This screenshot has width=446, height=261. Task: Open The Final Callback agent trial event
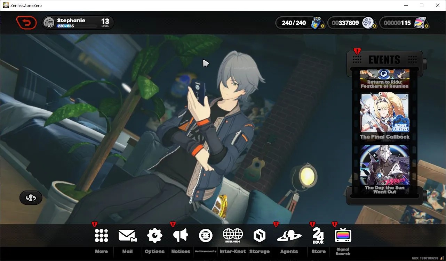[384, 117]
